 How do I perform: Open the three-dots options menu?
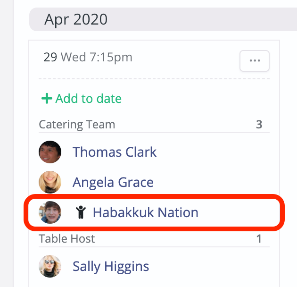click(255, 61)
